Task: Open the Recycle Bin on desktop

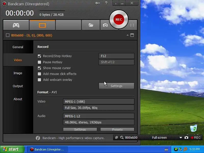Action: pos(194,128)
